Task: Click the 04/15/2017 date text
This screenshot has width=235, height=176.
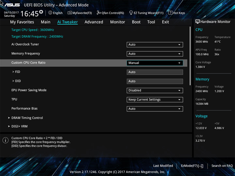Action: pyautogui.click(x=11, y=12)
